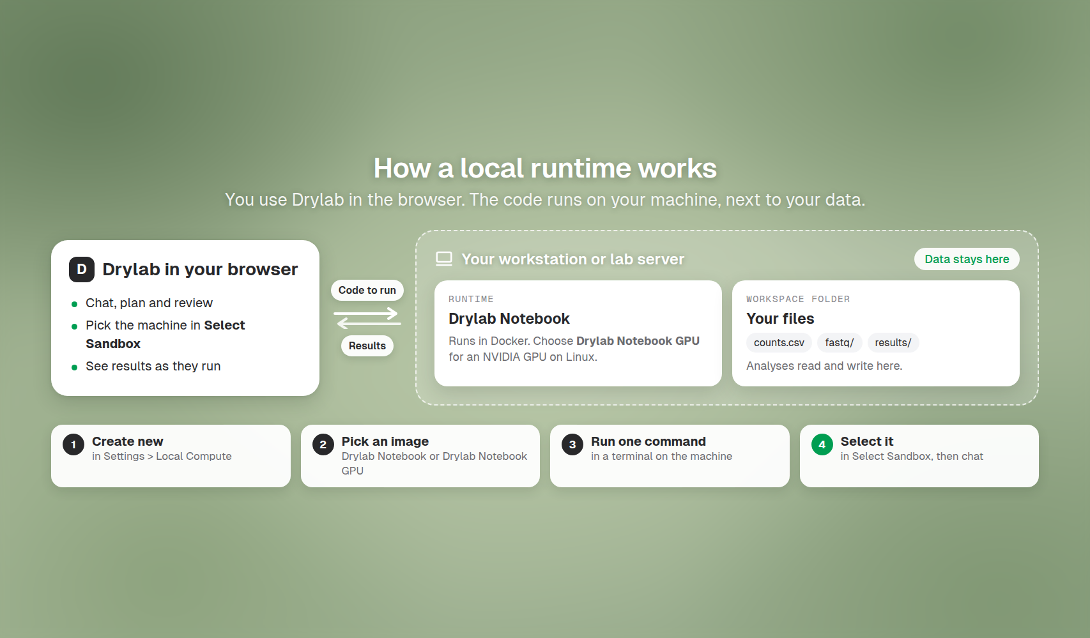Click 'Analyses read and write here.' text
This screenshot has width=1090, height=638.
(824, 366)
